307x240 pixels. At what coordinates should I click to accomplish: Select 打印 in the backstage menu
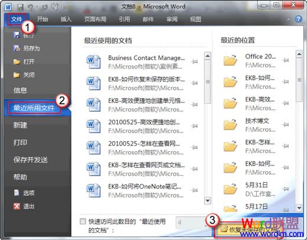(x=20, y=142)
